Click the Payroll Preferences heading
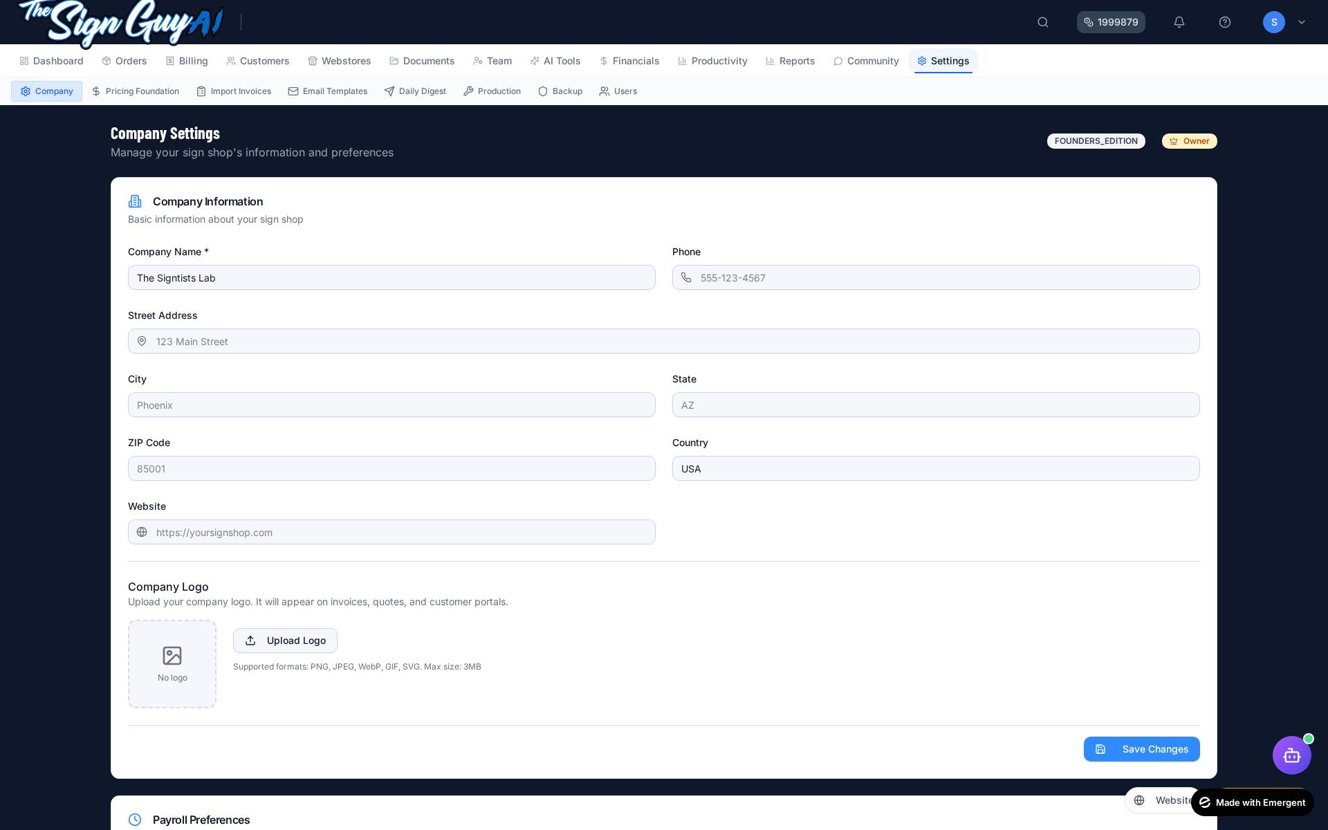 click(x=201, y=820)
